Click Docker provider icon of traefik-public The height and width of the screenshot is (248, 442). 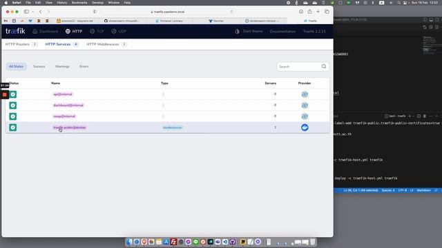(305, 127)
